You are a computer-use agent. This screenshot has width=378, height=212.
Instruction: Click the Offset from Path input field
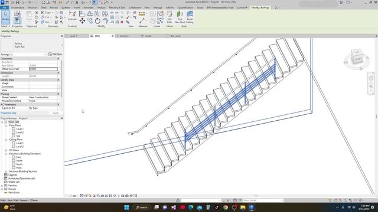[43, 69]
